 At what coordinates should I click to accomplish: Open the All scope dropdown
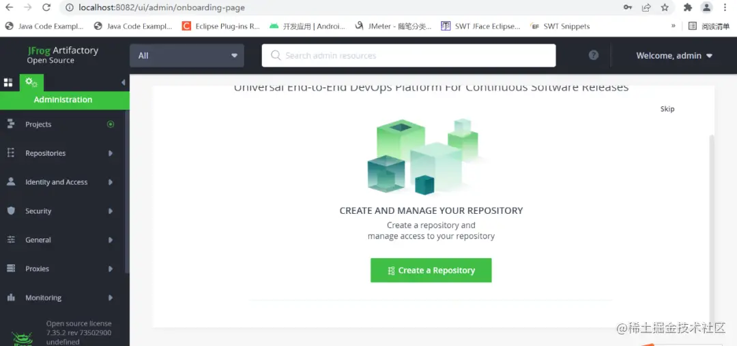tap(187, 56)
